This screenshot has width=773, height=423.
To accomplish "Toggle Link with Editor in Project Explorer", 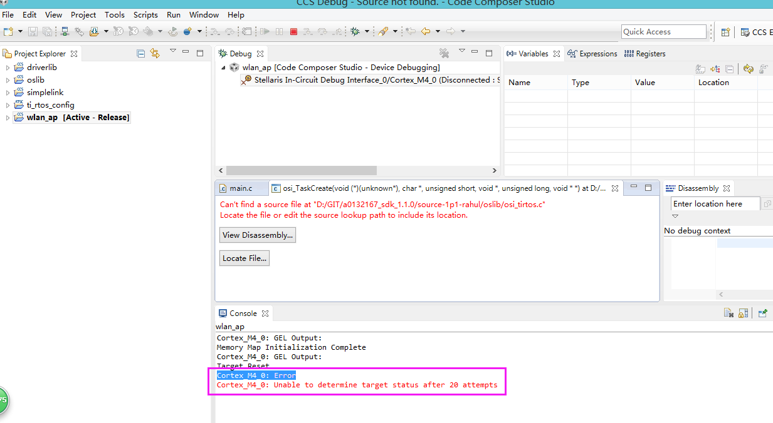I will coord(155,54).
